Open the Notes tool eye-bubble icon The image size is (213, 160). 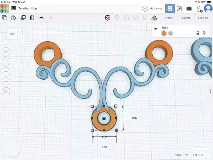click(x=108, y=18)
